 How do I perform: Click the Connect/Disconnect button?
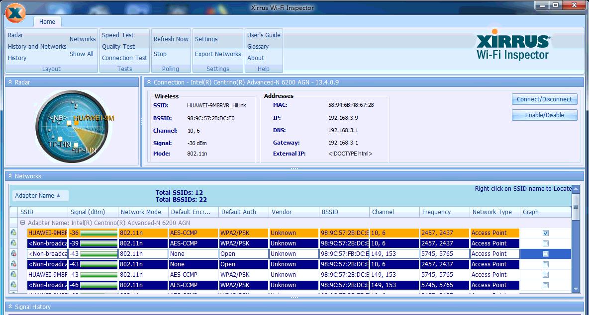(544, 99)
